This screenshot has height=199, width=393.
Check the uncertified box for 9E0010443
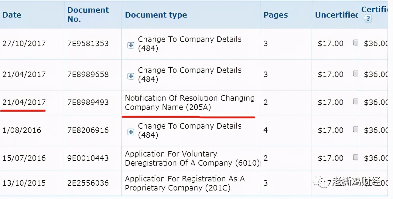point(355,157)
